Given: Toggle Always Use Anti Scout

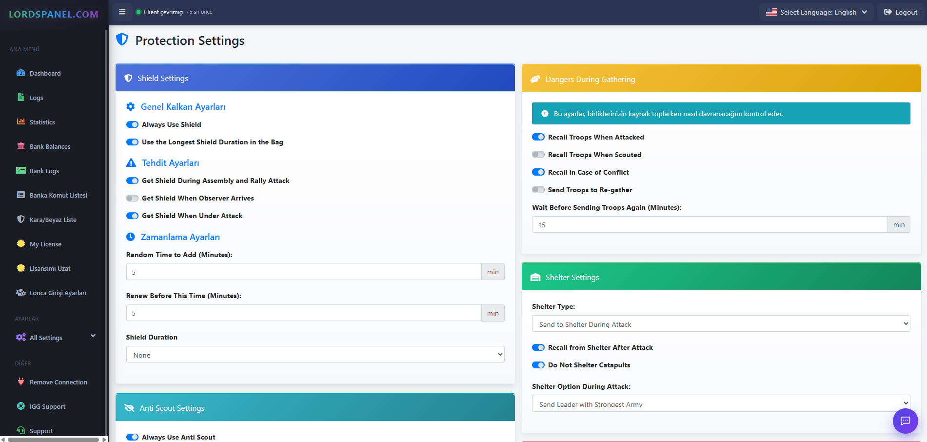Looking at the screenshot, I should click(132, 437).
